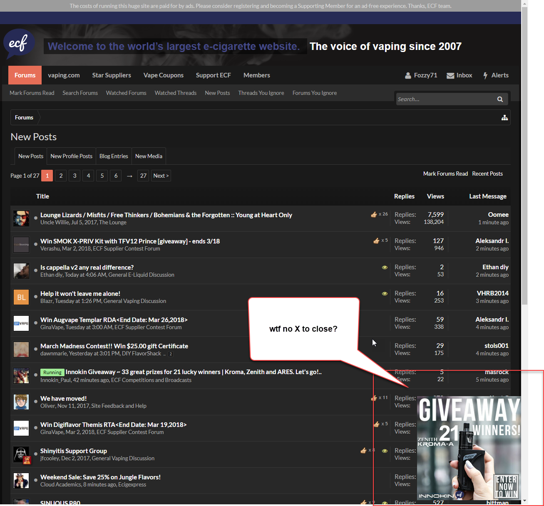
Task: Click Mark Forums Read beside Recent Posts
Action: click(x=445, y=174)
